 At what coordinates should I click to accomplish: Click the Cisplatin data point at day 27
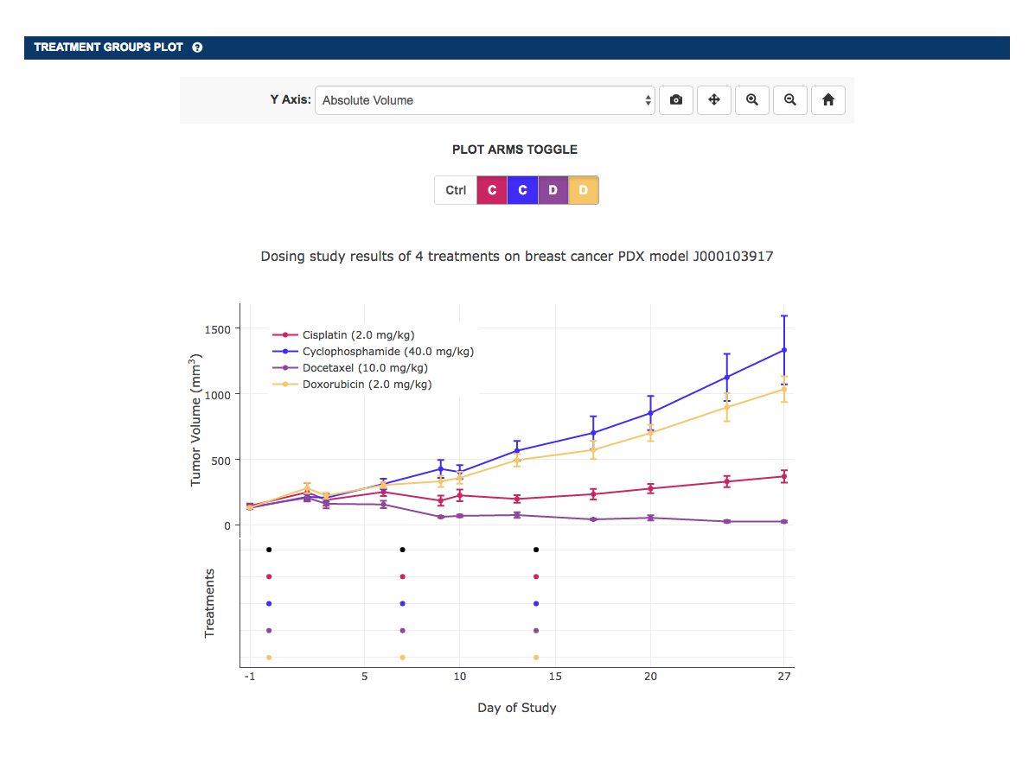[x=784, y=476]
